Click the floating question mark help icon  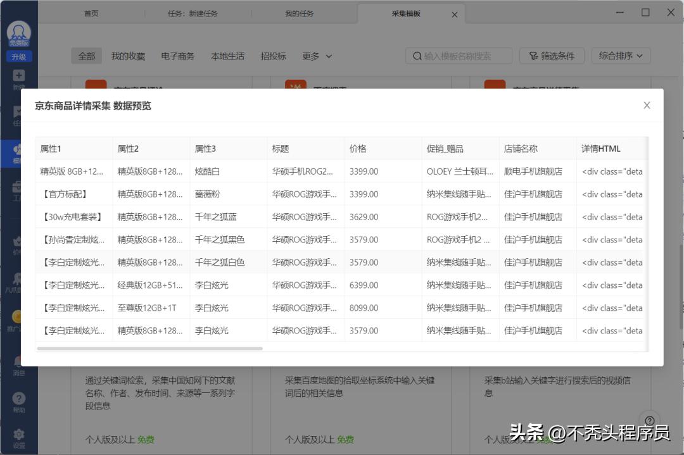coord(649,421)
